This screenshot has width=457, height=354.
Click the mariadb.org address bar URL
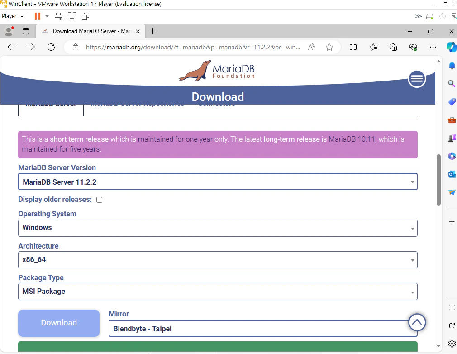193,47
